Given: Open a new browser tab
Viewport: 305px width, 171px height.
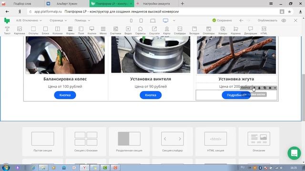Looking at the screenshot, I should pyautogui.click(x=183, y=4).
